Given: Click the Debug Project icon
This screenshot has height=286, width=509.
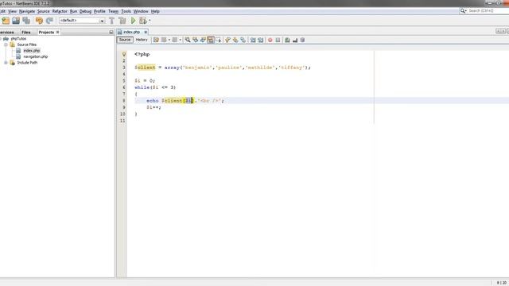Looking at the screenshot, I should (143, 21).
